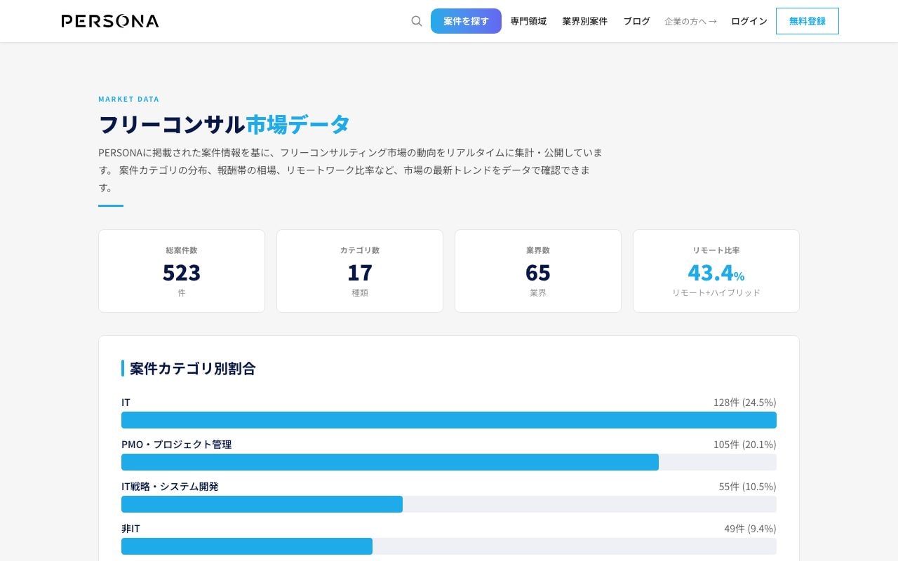Image resolution: width=898 pixels, height=561 pixels.
Task: Click the 非IT category label
Action: [130, 529]
